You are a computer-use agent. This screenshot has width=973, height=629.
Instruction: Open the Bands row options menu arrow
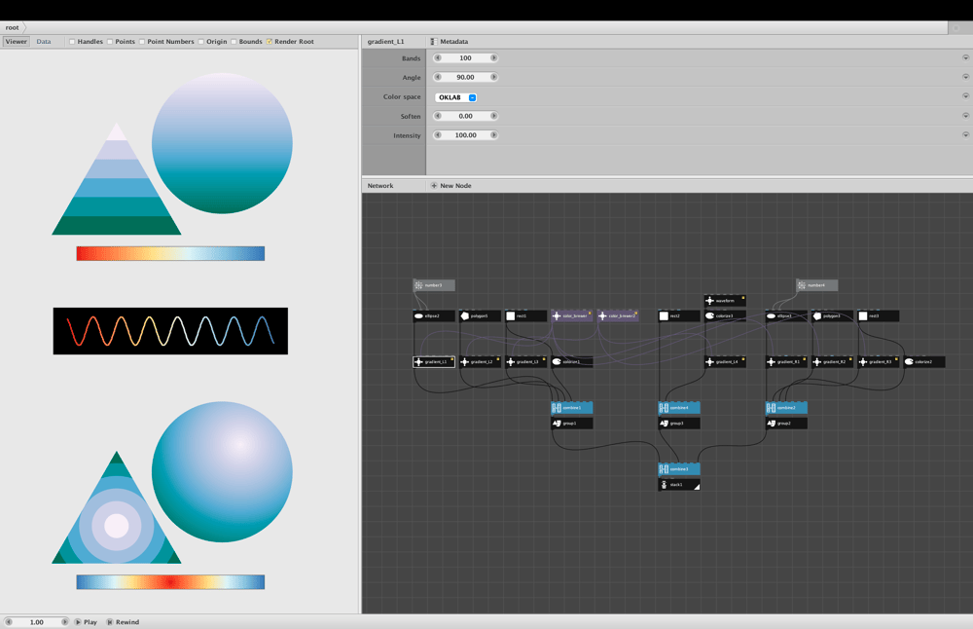(965, 57)
